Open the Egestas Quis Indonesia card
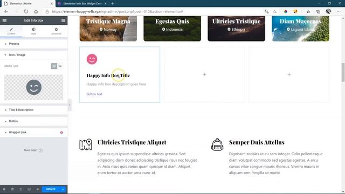 point(172,29)
